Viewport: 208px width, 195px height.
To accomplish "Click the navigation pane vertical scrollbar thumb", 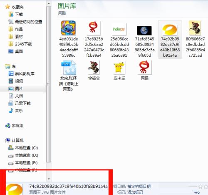I will coord(49,84).
